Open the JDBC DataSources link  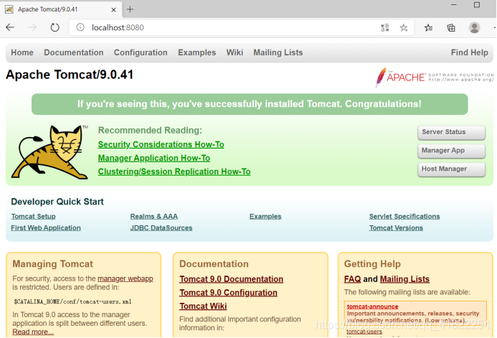[x=161, y=227]
